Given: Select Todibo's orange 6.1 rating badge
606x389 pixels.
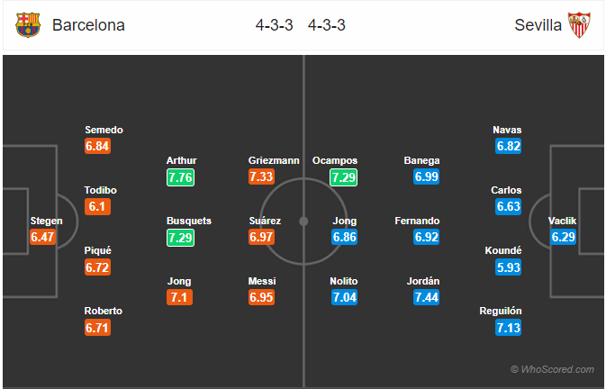Looking at the screenshot, I should 98,207.
